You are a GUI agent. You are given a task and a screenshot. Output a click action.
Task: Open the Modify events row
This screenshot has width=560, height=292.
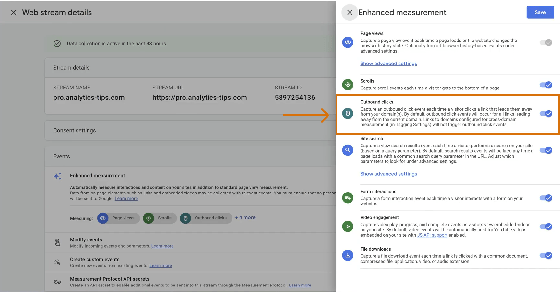(x=190, y=242)
